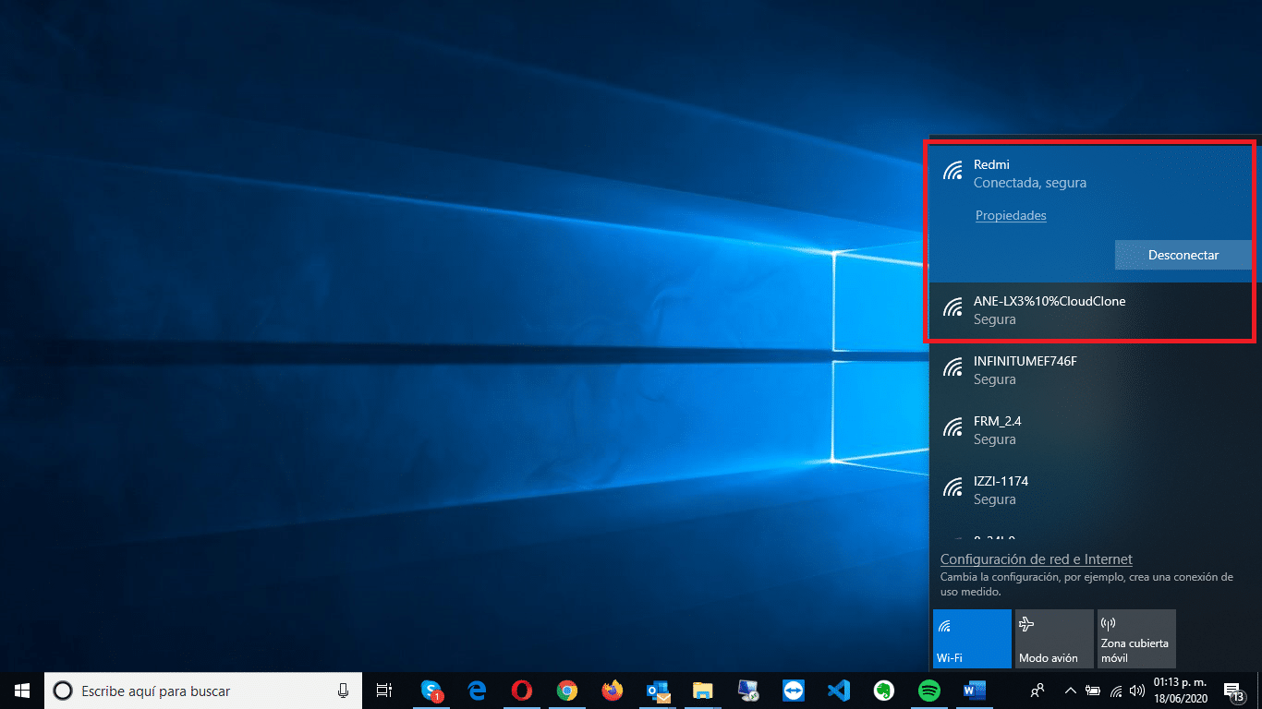Launch Visual Studio Code from taskbar
This screenshot has height=709, width=1262.
pos(838,691)
